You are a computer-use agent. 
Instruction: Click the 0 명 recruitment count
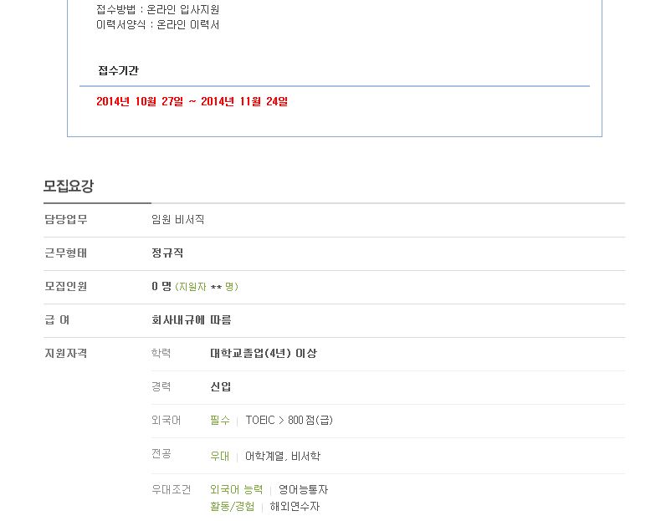161,286
